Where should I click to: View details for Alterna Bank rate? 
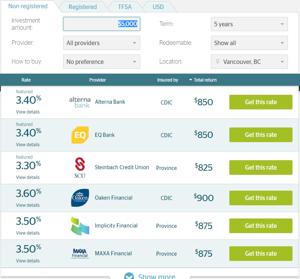coord(28,112)
